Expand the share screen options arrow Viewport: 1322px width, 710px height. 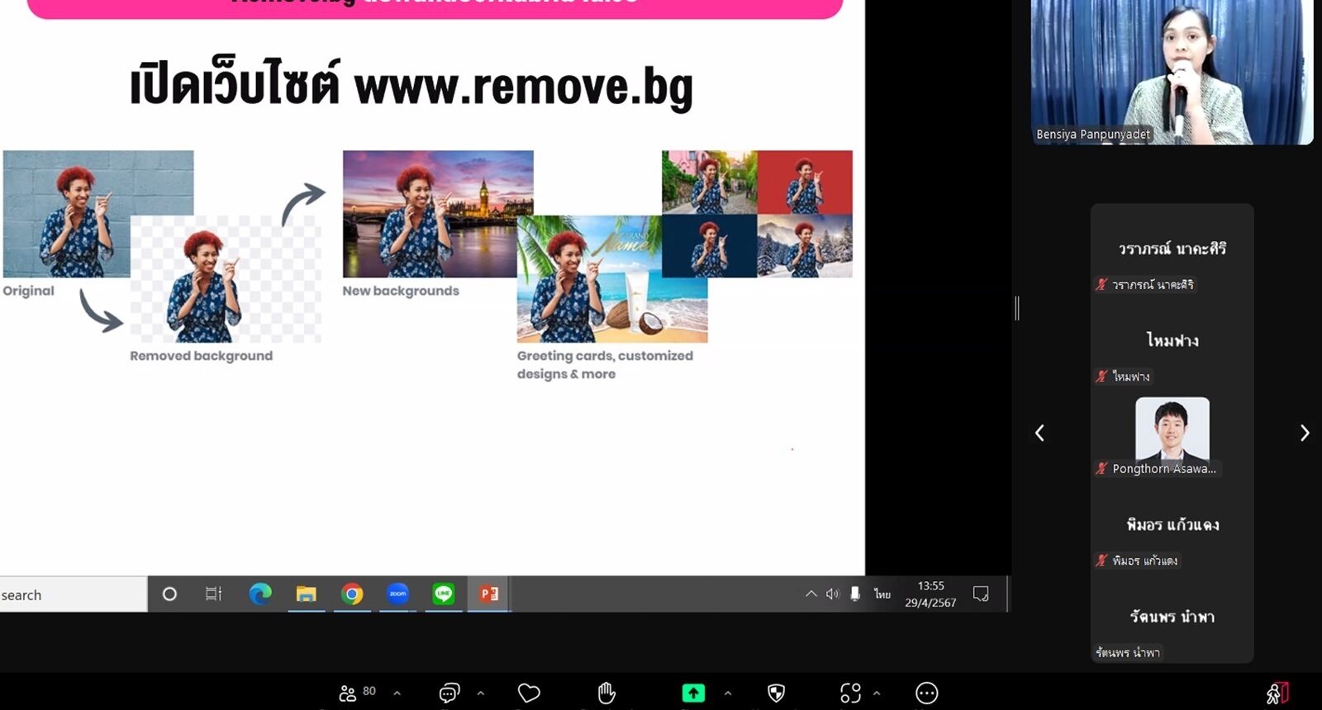click(x=728, y=693)
